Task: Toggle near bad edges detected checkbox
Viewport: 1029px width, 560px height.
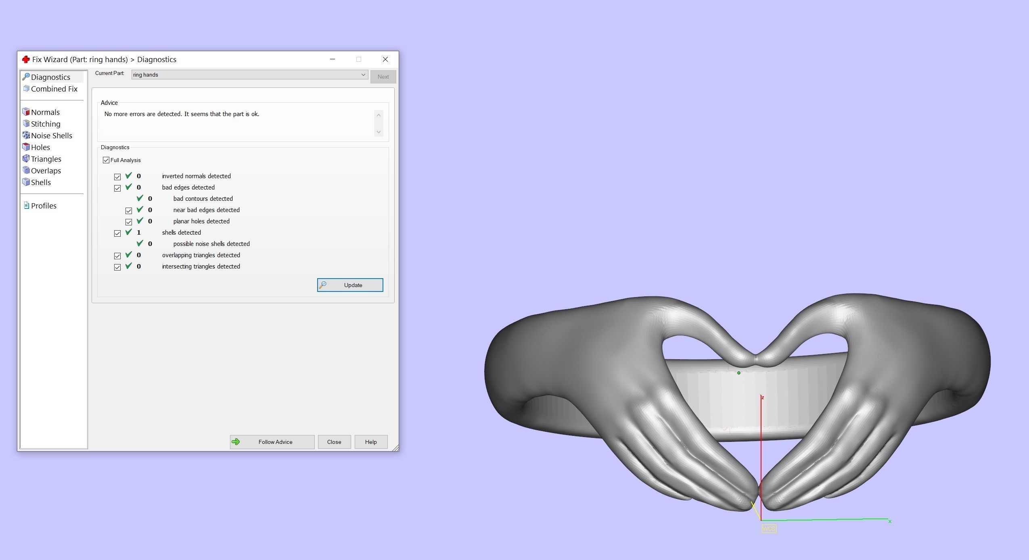Action: (129, 210)
